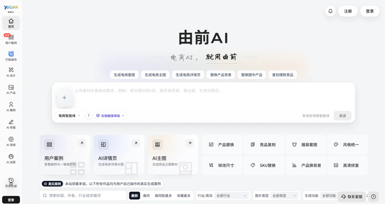
Task: Click the search magnifier icon
Action: [x=45, y=196]
